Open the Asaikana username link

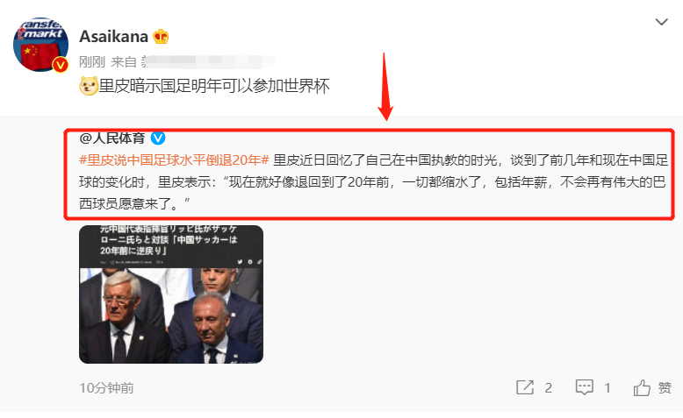point(114,37)
